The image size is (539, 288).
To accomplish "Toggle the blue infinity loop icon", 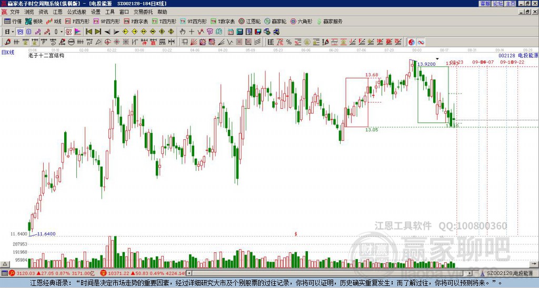I will 421,42.
